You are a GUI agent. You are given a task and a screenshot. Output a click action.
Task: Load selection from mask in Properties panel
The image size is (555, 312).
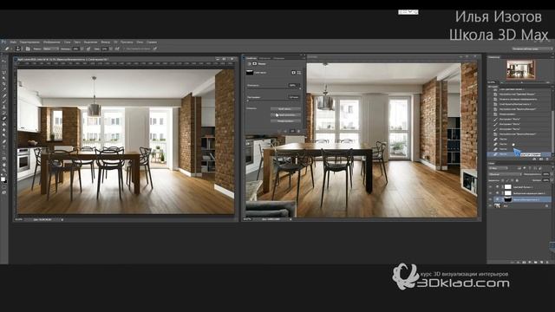(x=279, y=131)
